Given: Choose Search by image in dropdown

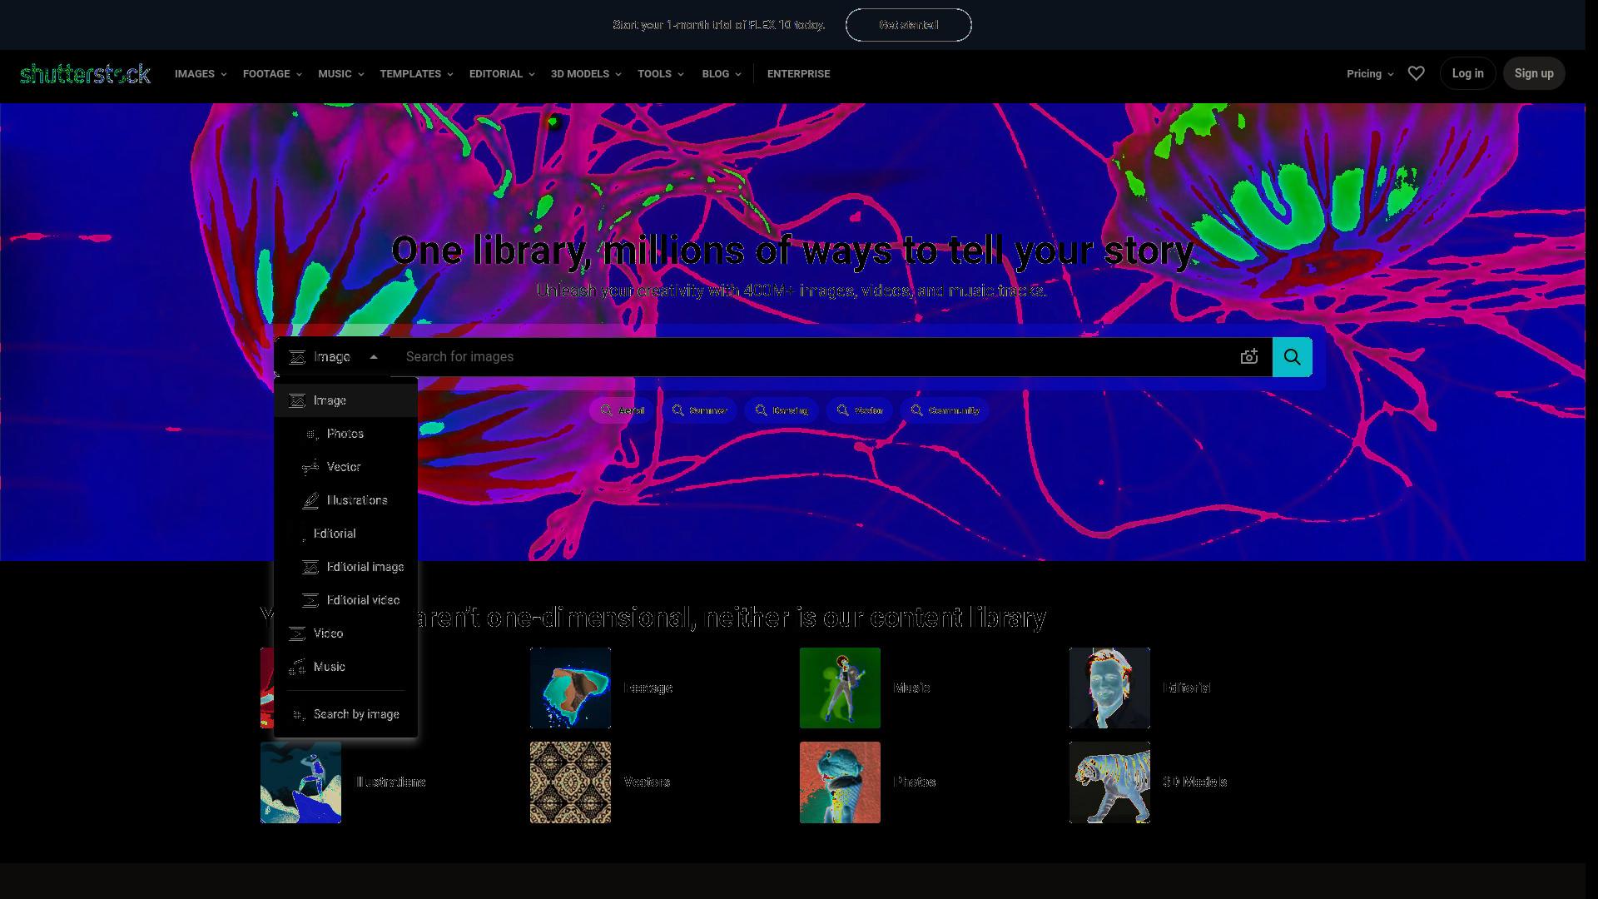Looking at the screenshot, I should coord(345,714).
